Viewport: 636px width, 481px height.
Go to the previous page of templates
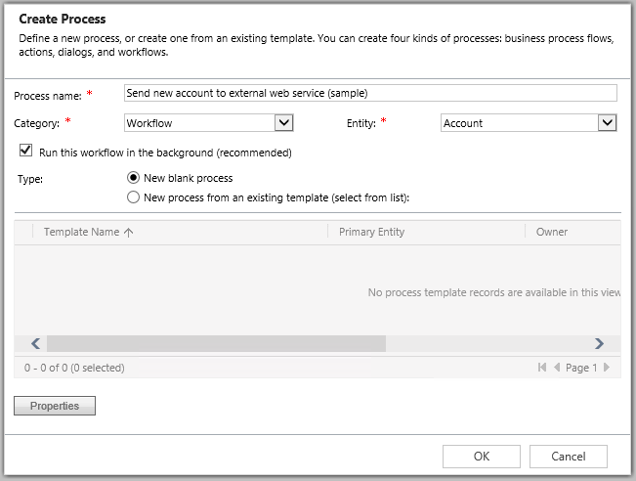[x=557, y=369]
